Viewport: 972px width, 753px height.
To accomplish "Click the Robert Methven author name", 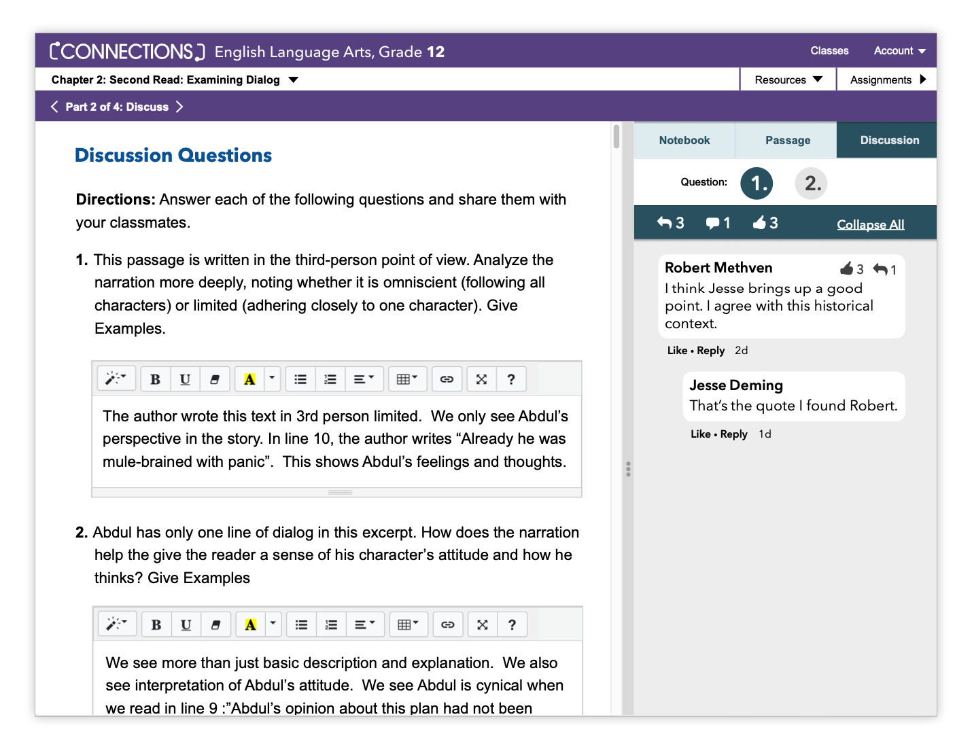I will coord(718,268).
